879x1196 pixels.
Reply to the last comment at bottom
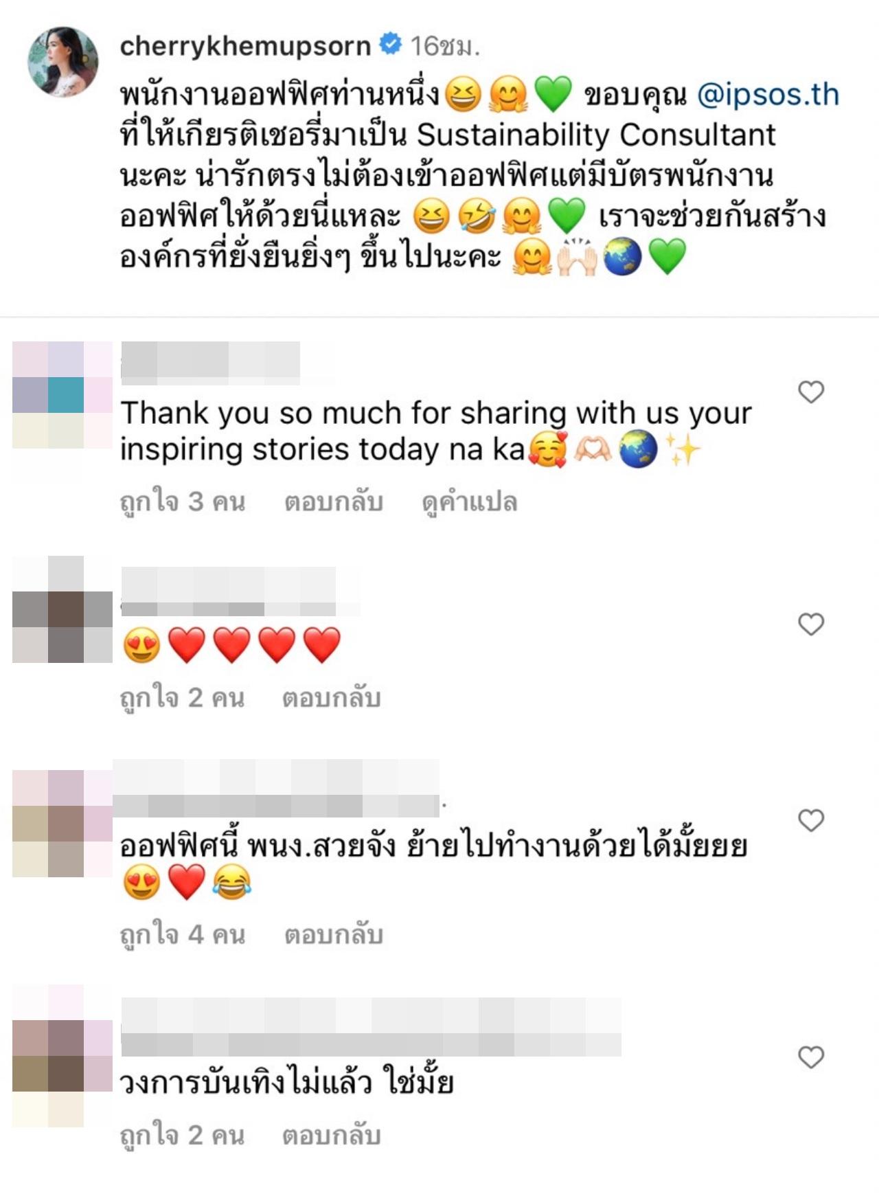coord(332,1136)
